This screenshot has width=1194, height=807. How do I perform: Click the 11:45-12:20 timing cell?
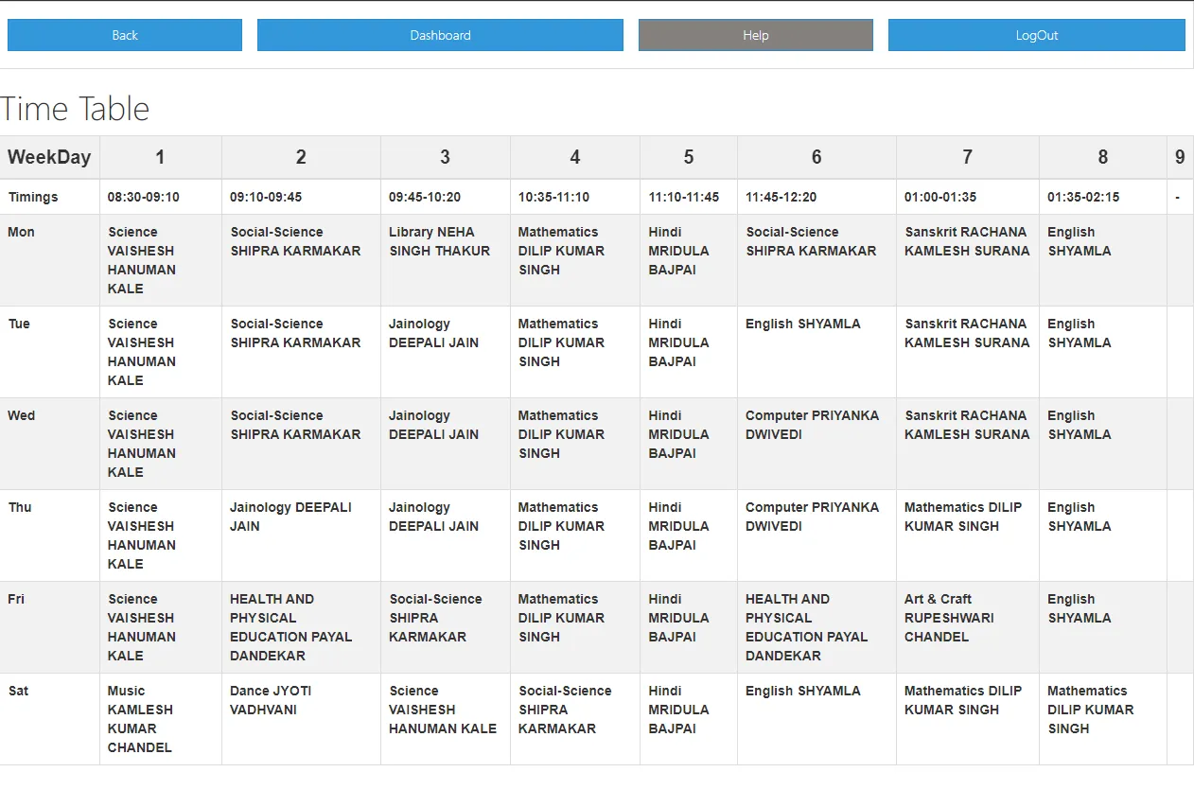[816, 197]
